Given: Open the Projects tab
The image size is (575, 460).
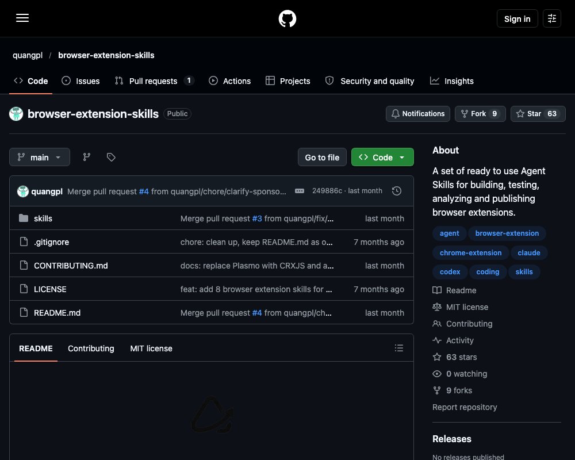Looking at the screenshot, I should click(x=288, y=81).
